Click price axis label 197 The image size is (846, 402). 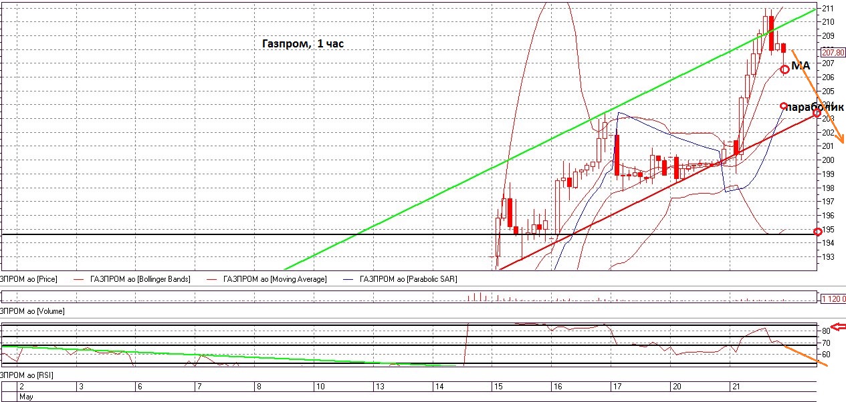click(x=829, y=202)
